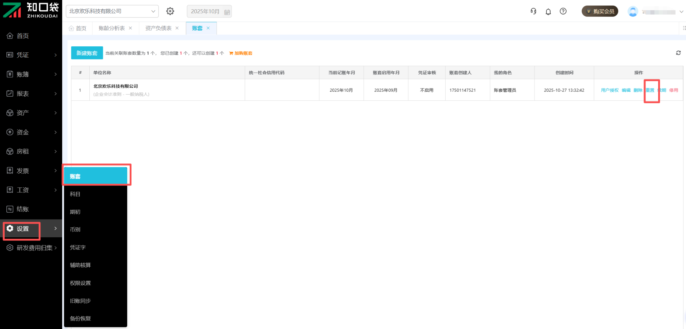Expand the 报表 sidebar menu
Viewport: 686px width, 329px height.
coord(31,93)
